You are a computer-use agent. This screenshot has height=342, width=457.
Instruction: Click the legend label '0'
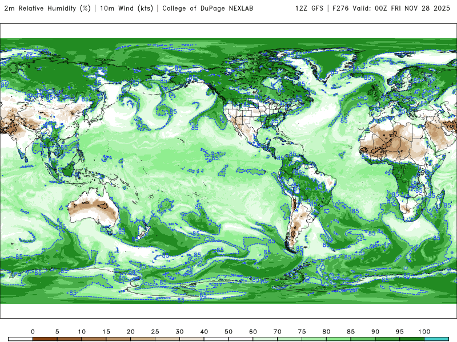point(33,332)
